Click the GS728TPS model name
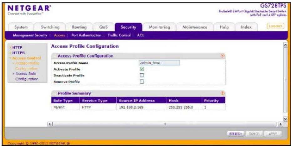291x146 pixels. pyautogui.click(x=273, y=6)
